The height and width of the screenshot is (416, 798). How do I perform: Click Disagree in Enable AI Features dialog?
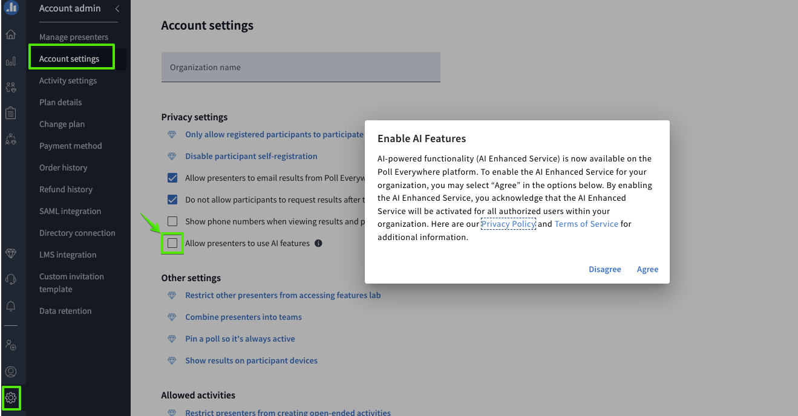(605, 269)
